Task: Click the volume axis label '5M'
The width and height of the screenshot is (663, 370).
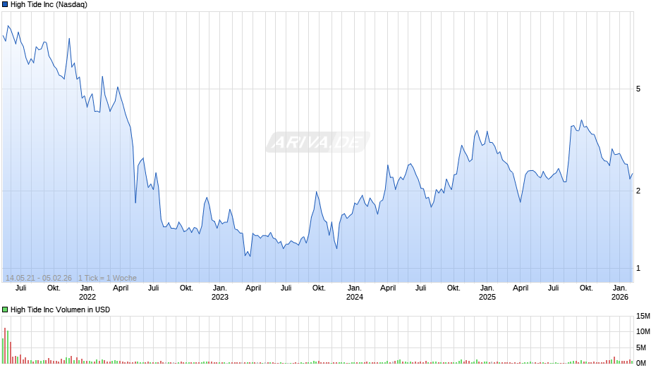Action: (x=641, y=347)
